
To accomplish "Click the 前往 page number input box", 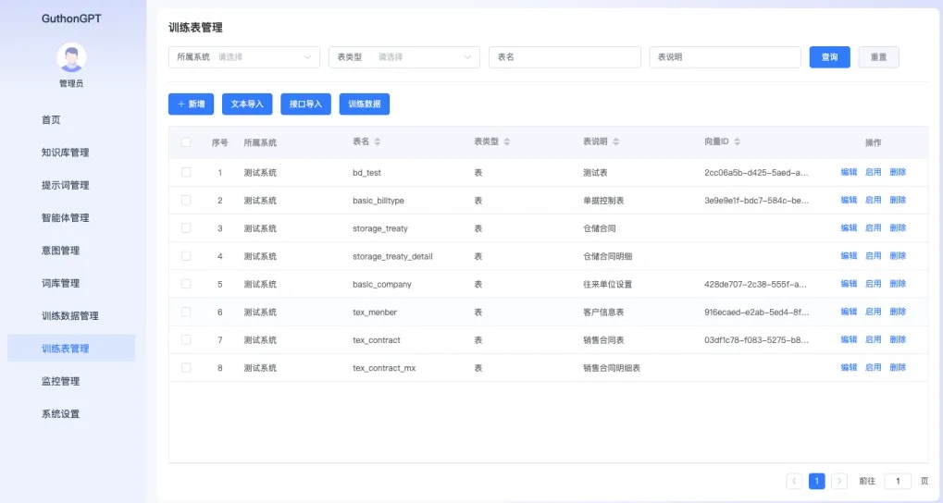I will click(898, 481).
